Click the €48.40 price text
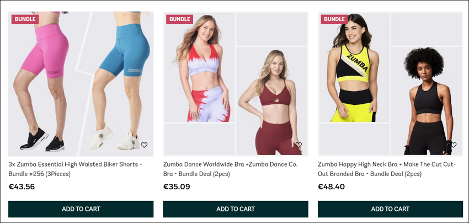Screen dimensions: 469x223 (x=331, y=187)
